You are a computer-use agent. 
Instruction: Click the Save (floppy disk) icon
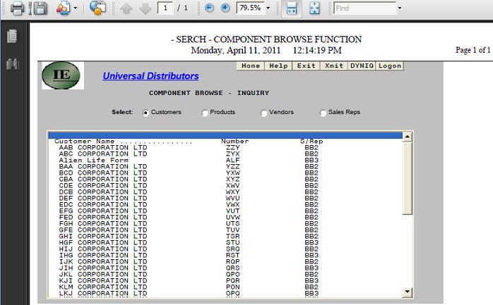(40, 8)
